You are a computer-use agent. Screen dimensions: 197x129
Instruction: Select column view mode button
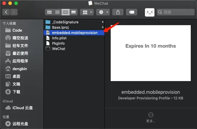click(x=65, y=12)
